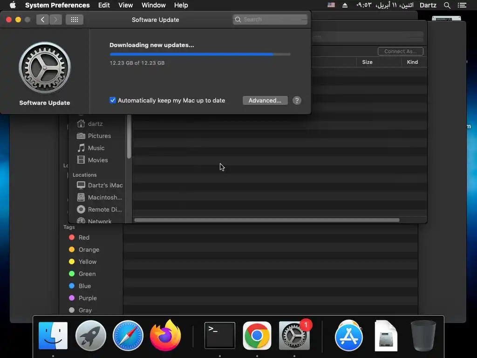Select Pictures in Finder sidebar
The image size is (477, 358).
coord(99,136)
